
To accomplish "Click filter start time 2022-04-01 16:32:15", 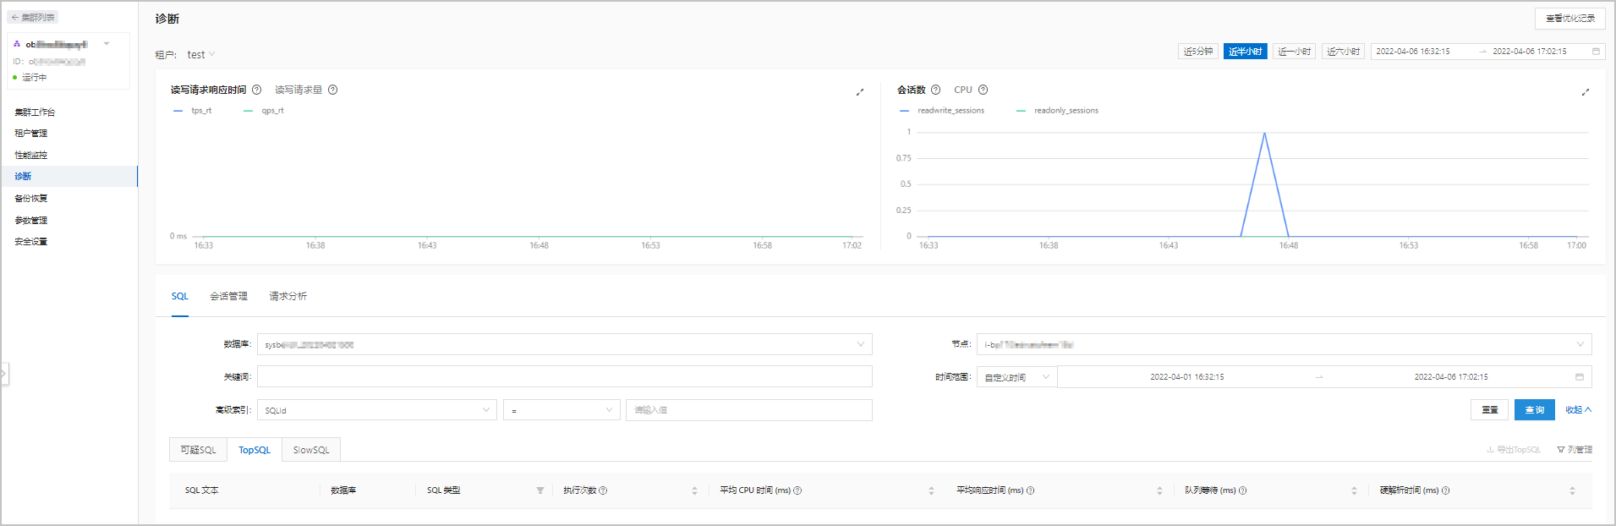I will (1186, 377).
